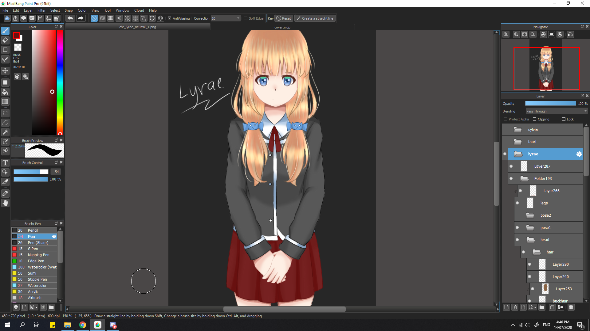Hide Layer290 visibility
This screenshot has width=590, height=331.
tap(529, 264)
